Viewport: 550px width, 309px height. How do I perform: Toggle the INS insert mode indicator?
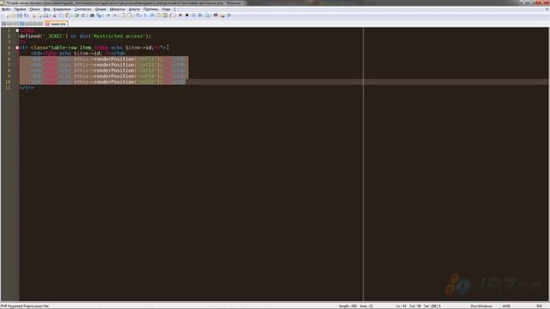[539, 306]
